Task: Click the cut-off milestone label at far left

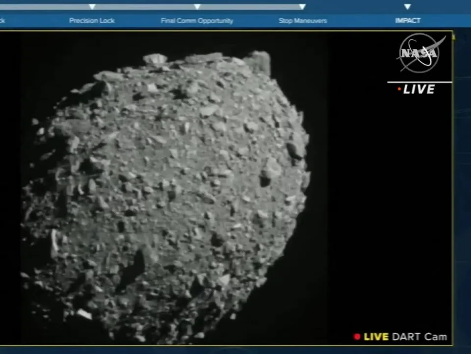Action: pyautogui.click(x=2, y=21)
